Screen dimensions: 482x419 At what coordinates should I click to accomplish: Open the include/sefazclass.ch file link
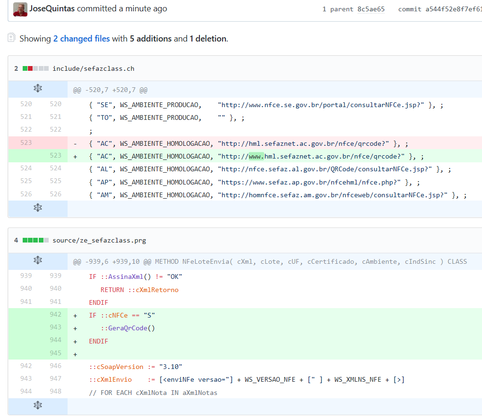coord(93,68)
